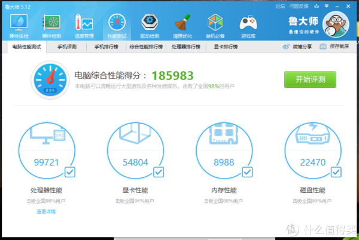The width and height of the screenshot is (359, 240).
Task: Click the memory score 8988
Action: (x=224, y=162)
